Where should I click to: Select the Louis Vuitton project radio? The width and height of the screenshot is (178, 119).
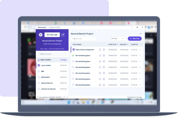pyautogui.click(x=39, y=65)
